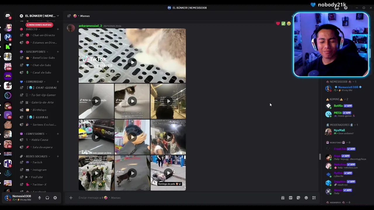The height and width of the screenshot is (210, 374).
Task: Join Habla Causa voice channel
Action: pyautogui.click(x=39, y=140)
